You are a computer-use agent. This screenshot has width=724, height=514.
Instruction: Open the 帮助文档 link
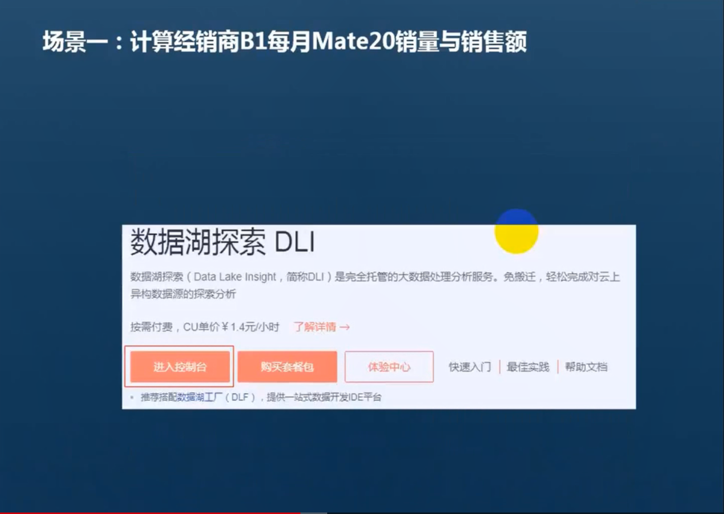tap(586, 367)
